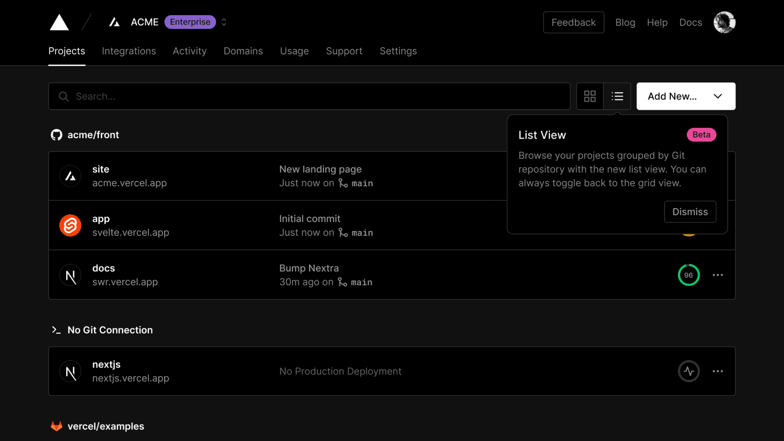Open the docs project three-dot menu
The height and width of the screenshot is (441, 784).
tap(717, 275)
